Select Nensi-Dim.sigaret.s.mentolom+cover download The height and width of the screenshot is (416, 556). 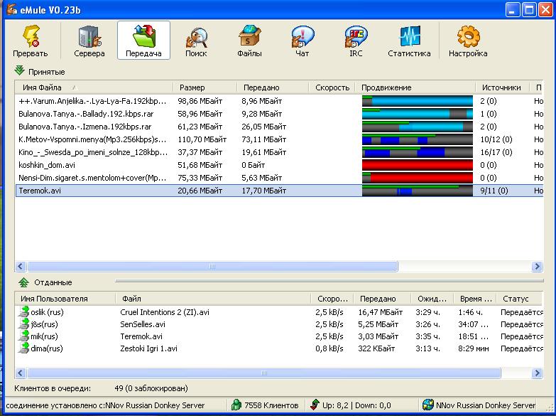(x=92, y=178)
